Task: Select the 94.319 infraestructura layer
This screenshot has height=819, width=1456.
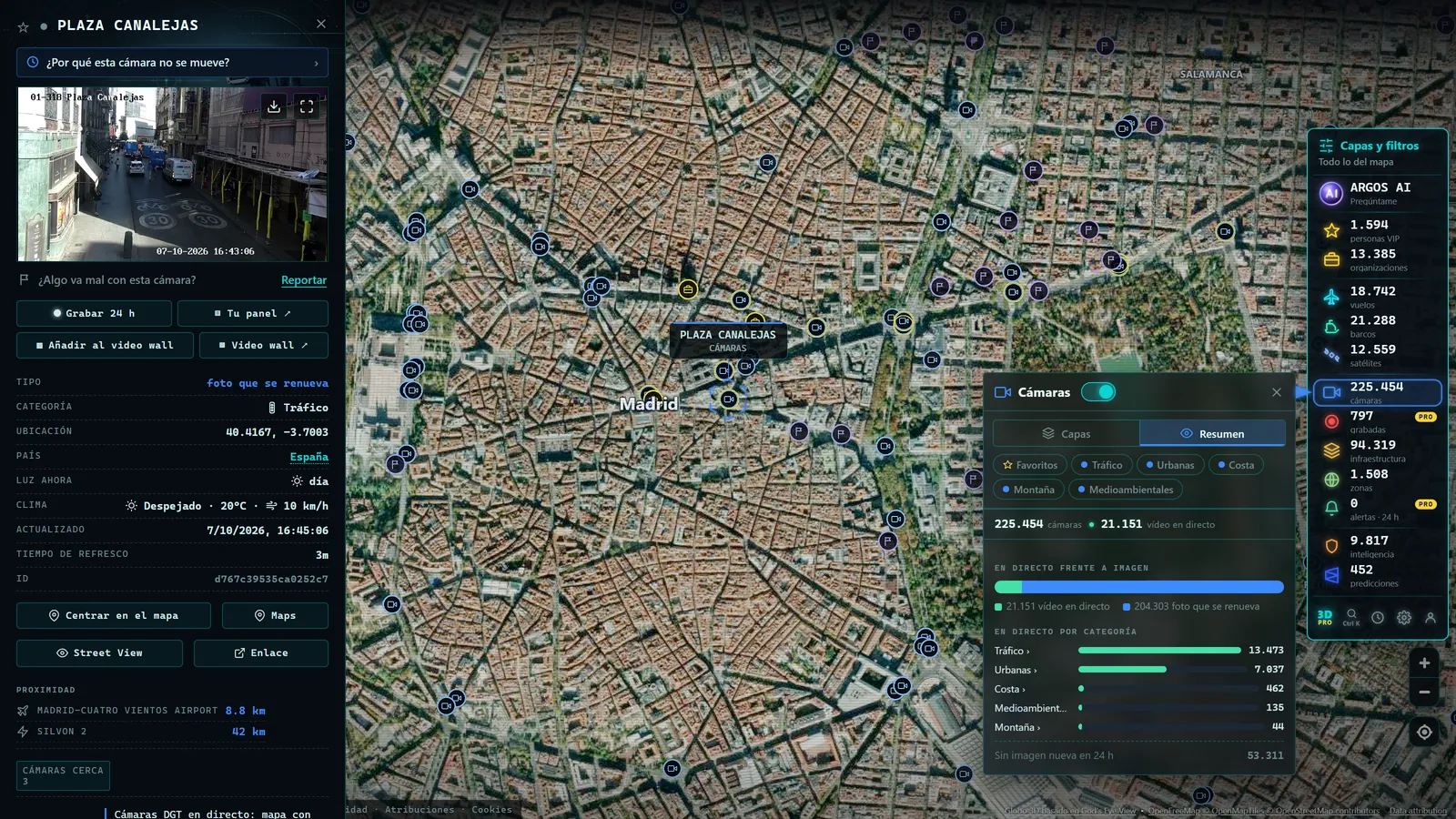Action: point(1378,450)
